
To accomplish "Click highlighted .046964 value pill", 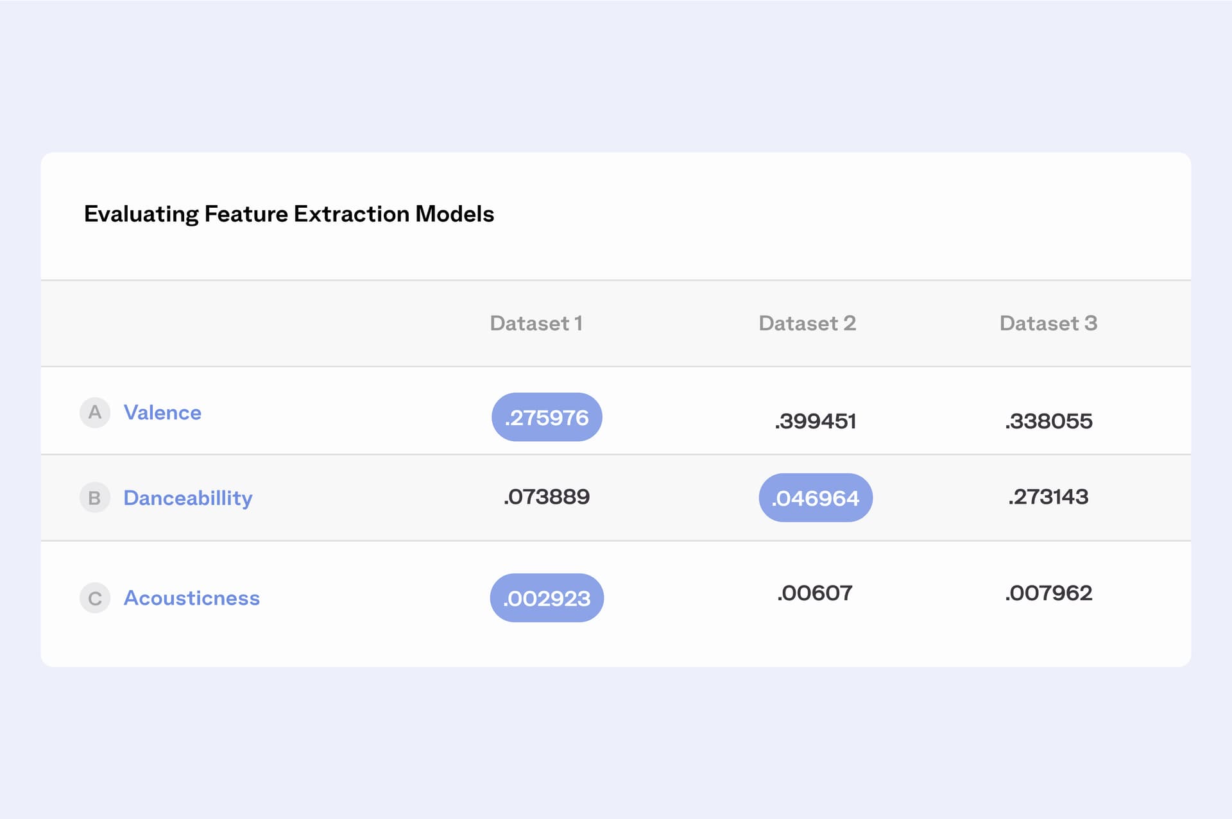I will (x=816, y=498).
